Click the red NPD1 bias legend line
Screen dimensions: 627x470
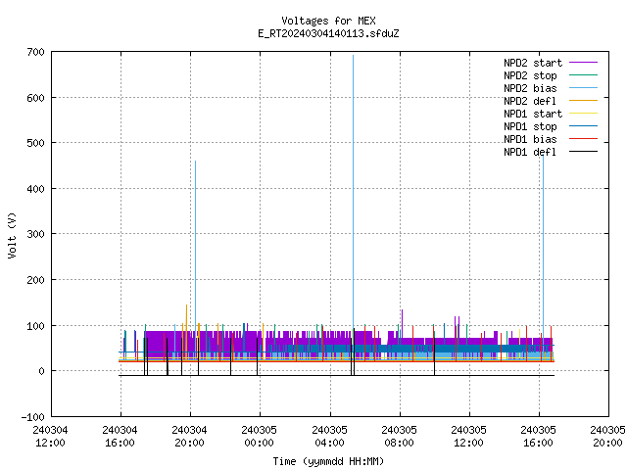point(584,139)
